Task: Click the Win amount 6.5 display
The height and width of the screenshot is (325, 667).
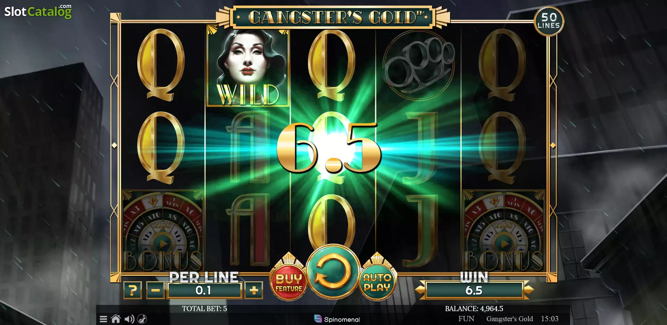Action: [474, 290]
